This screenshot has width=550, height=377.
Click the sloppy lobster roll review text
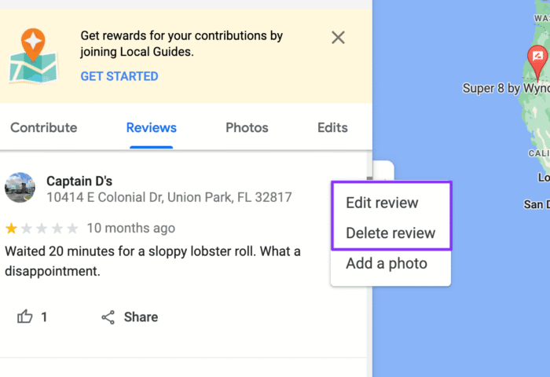(x=153, y=262)
